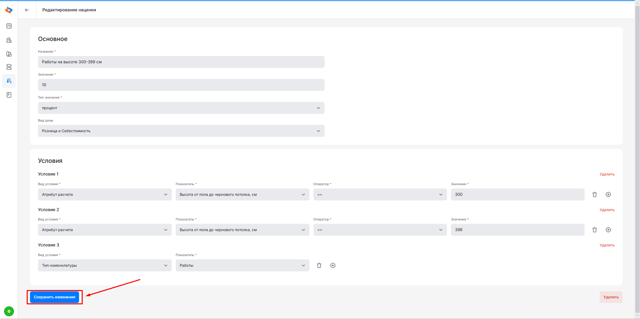The width and height of the screenshot is (640, 319).
Task: Open the Тип значения dropdown
Action: click(181, 108)
